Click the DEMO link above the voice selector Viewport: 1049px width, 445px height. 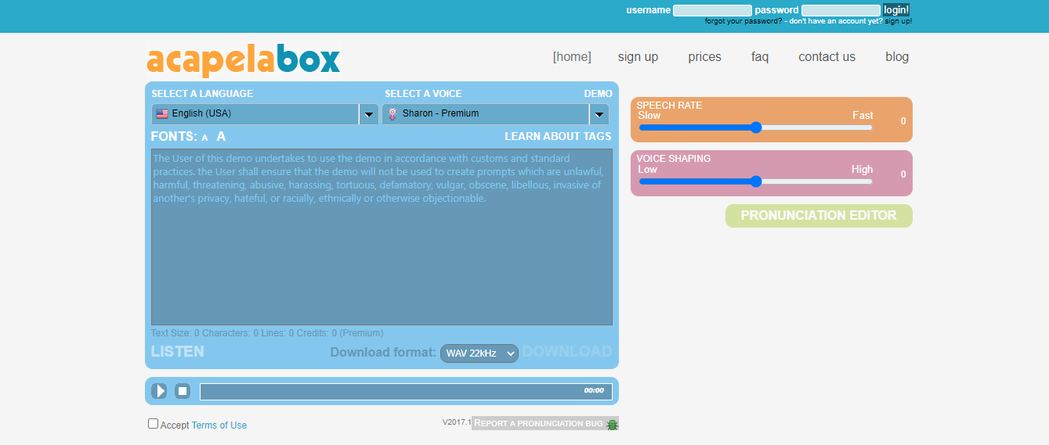tap(599, 94)
